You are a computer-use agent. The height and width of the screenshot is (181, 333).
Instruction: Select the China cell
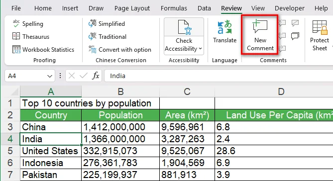click(51, 127)
